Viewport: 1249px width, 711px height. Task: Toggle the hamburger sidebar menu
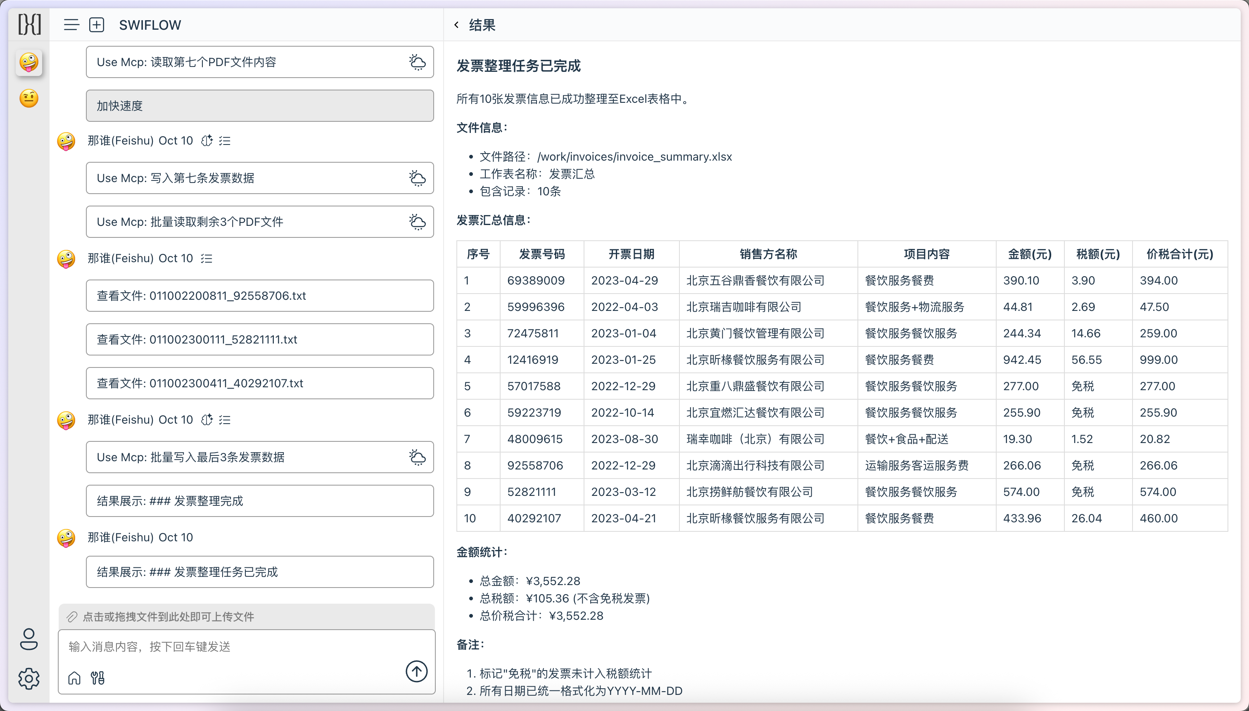click(71, 25)
